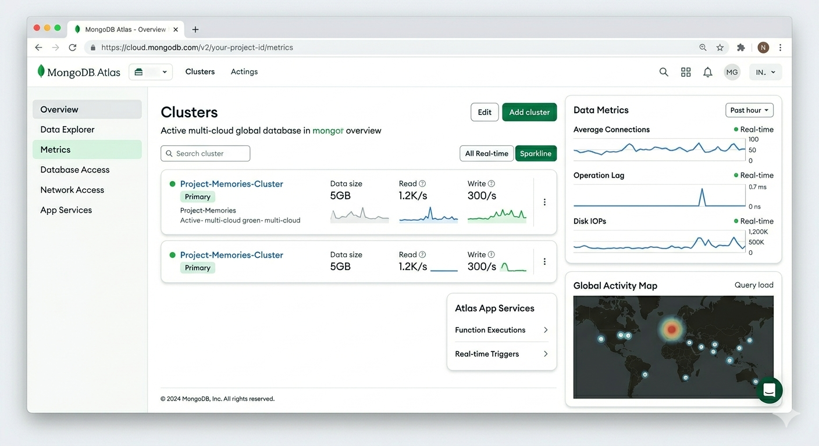Click the Write info icon in first cluster
Image resolution: width=819 pixels, height=446 pixels.
pyautogui.click(x=492, y=184)
